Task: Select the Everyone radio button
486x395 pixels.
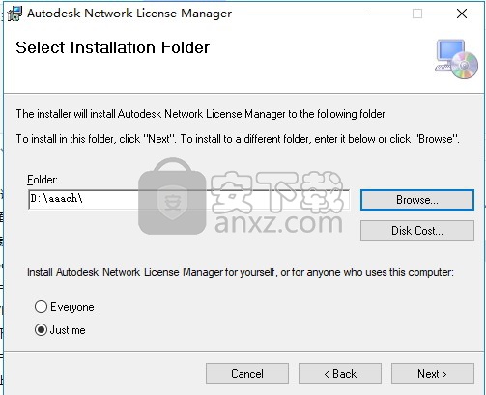Action: (x=41, y=307)
